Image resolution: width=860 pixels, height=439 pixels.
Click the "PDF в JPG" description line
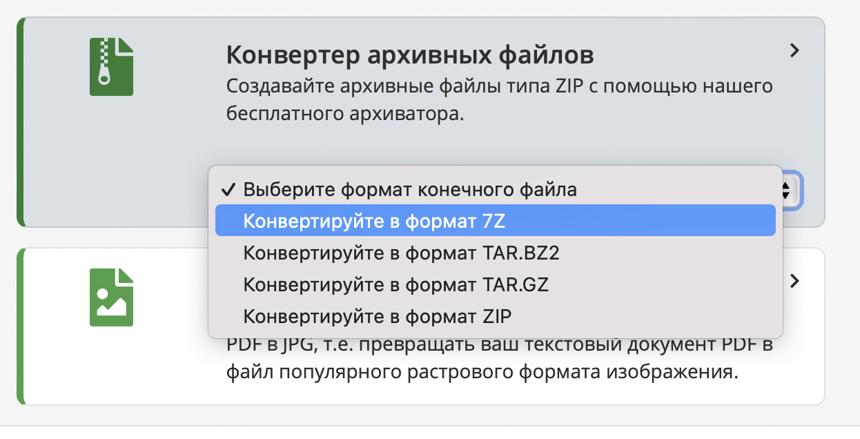point(499,345)
